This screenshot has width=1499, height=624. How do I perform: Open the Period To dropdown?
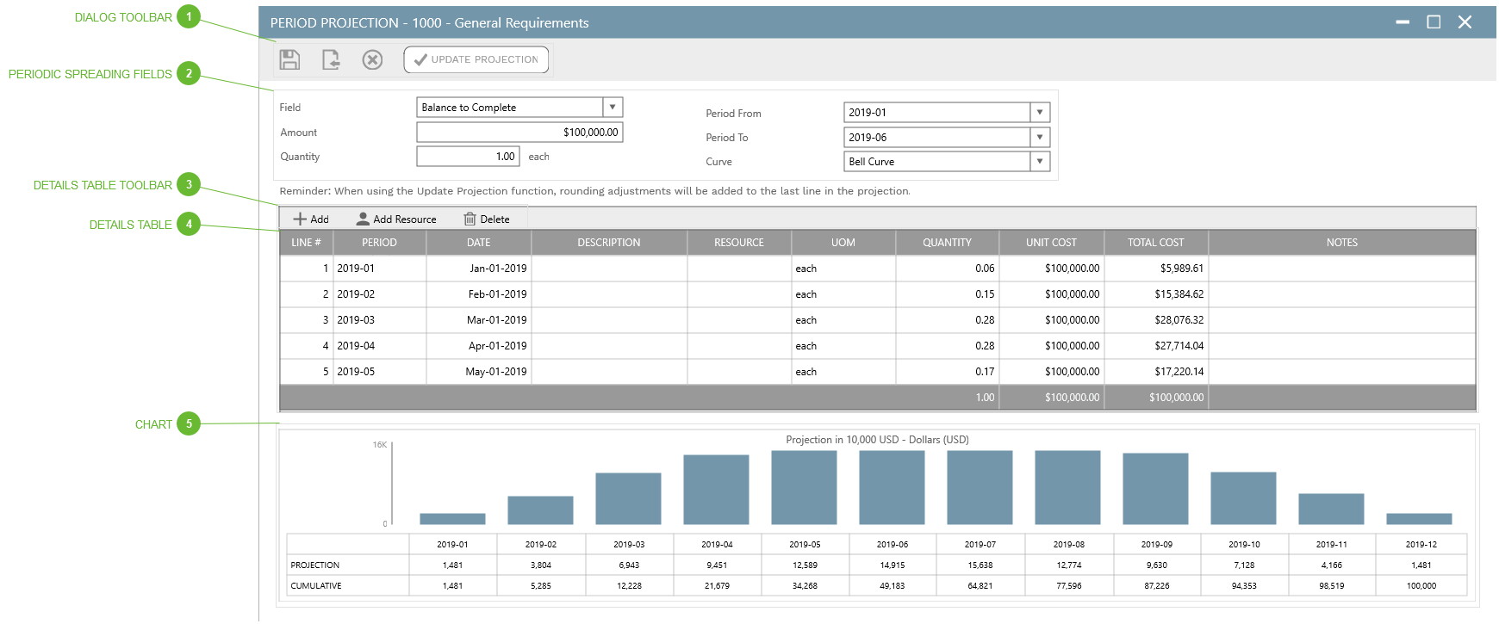tap(1040, 138)
